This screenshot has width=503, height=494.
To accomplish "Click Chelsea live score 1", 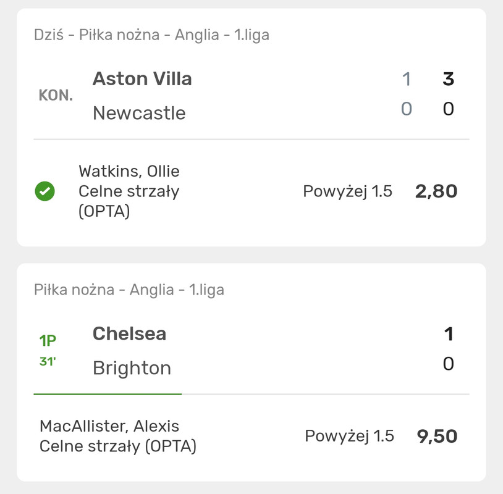I will point(449,333).
